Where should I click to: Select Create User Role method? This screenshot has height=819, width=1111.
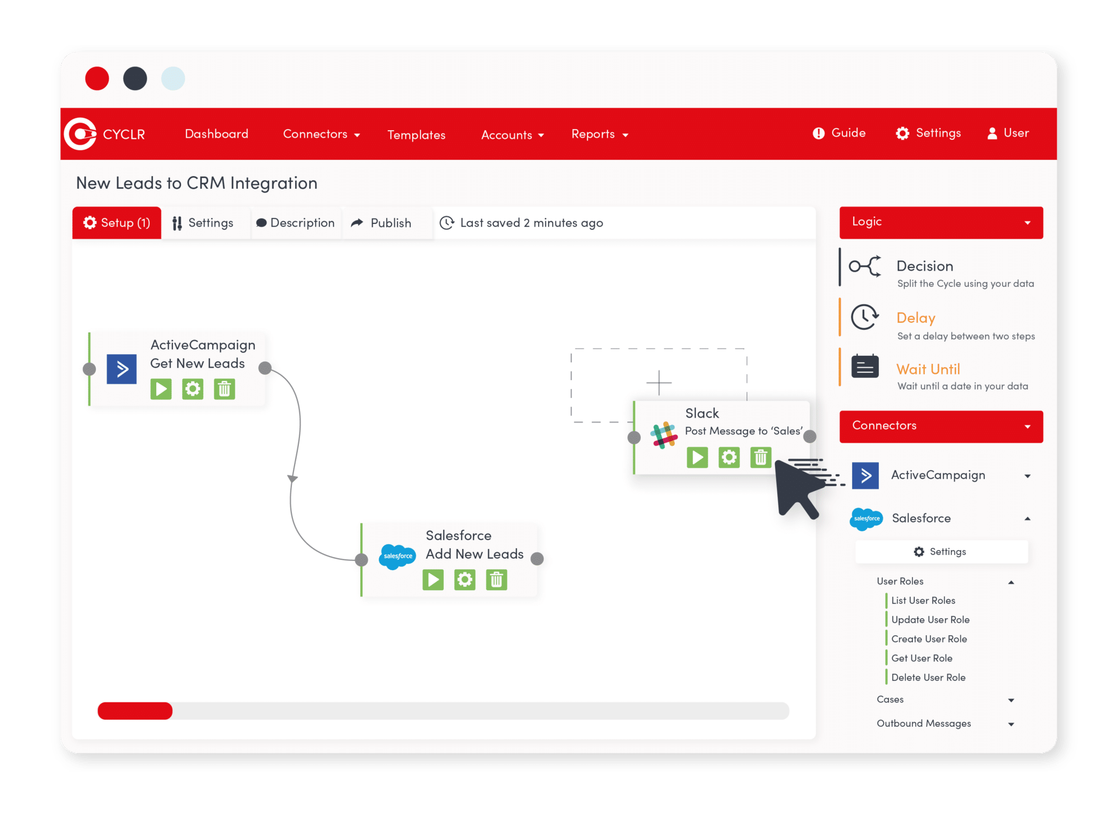929,639
